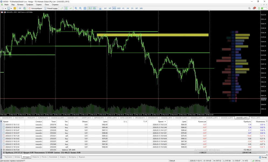Switch to the Журнал tab
Screen dimensions: 268x162
point(81,157)
